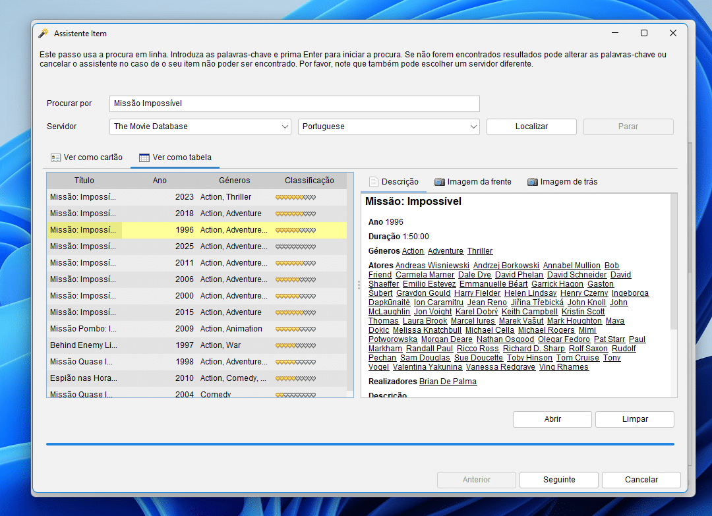Select the 2006 Missão: Impossível row
The image size is (712, 516).
196,279
